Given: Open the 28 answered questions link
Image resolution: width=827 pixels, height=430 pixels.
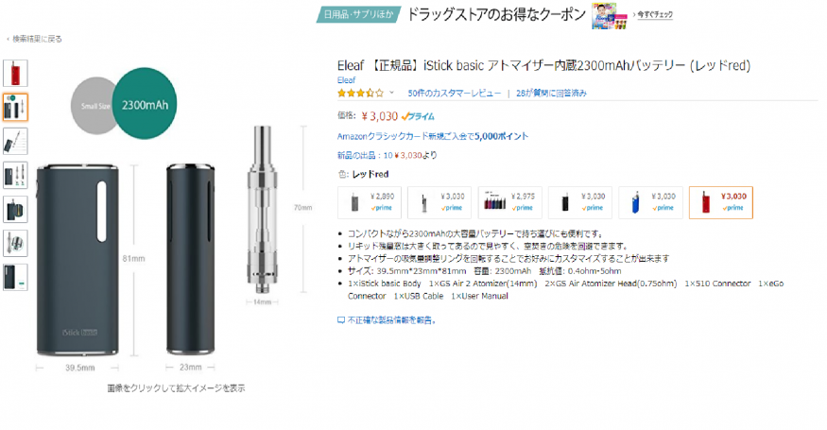Looking at the screenshot, I should pos(551,93).
